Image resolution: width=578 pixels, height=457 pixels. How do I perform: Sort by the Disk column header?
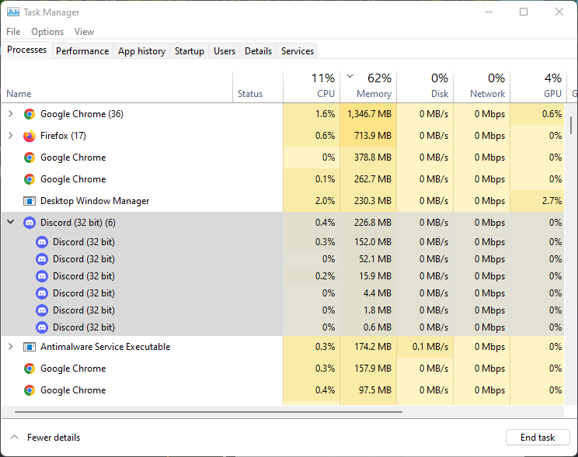click(425, 87)
